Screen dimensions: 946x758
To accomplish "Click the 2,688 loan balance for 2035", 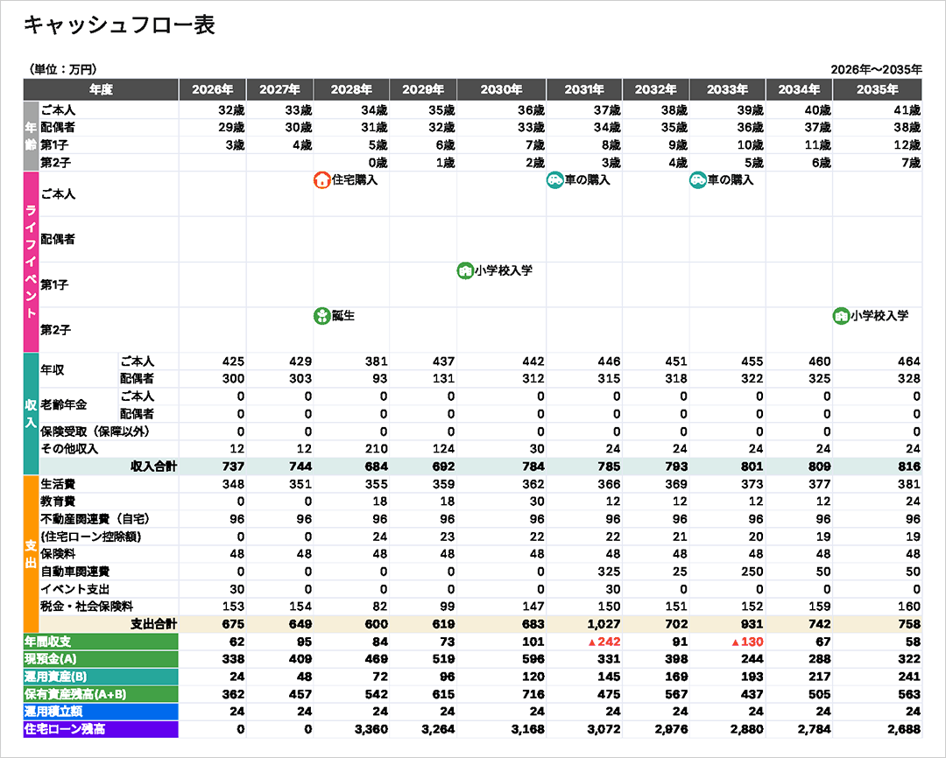I will coord(904,729).
